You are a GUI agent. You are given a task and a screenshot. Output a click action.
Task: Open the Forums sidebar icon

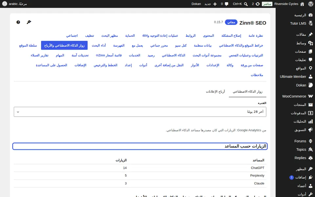(x=311, y=141)
